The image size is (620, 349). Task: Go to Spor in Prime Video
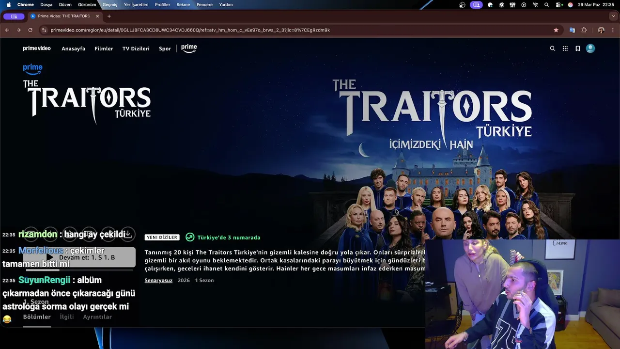(165, 48)
